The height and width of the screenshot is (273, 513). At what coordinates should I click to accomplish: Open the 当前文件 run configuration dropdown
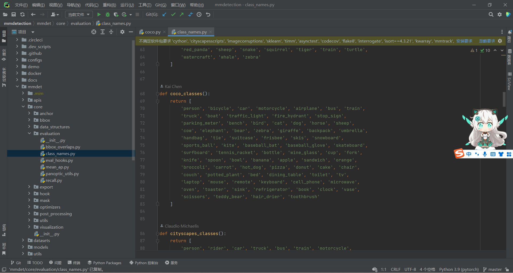click(x=79, y=14)
